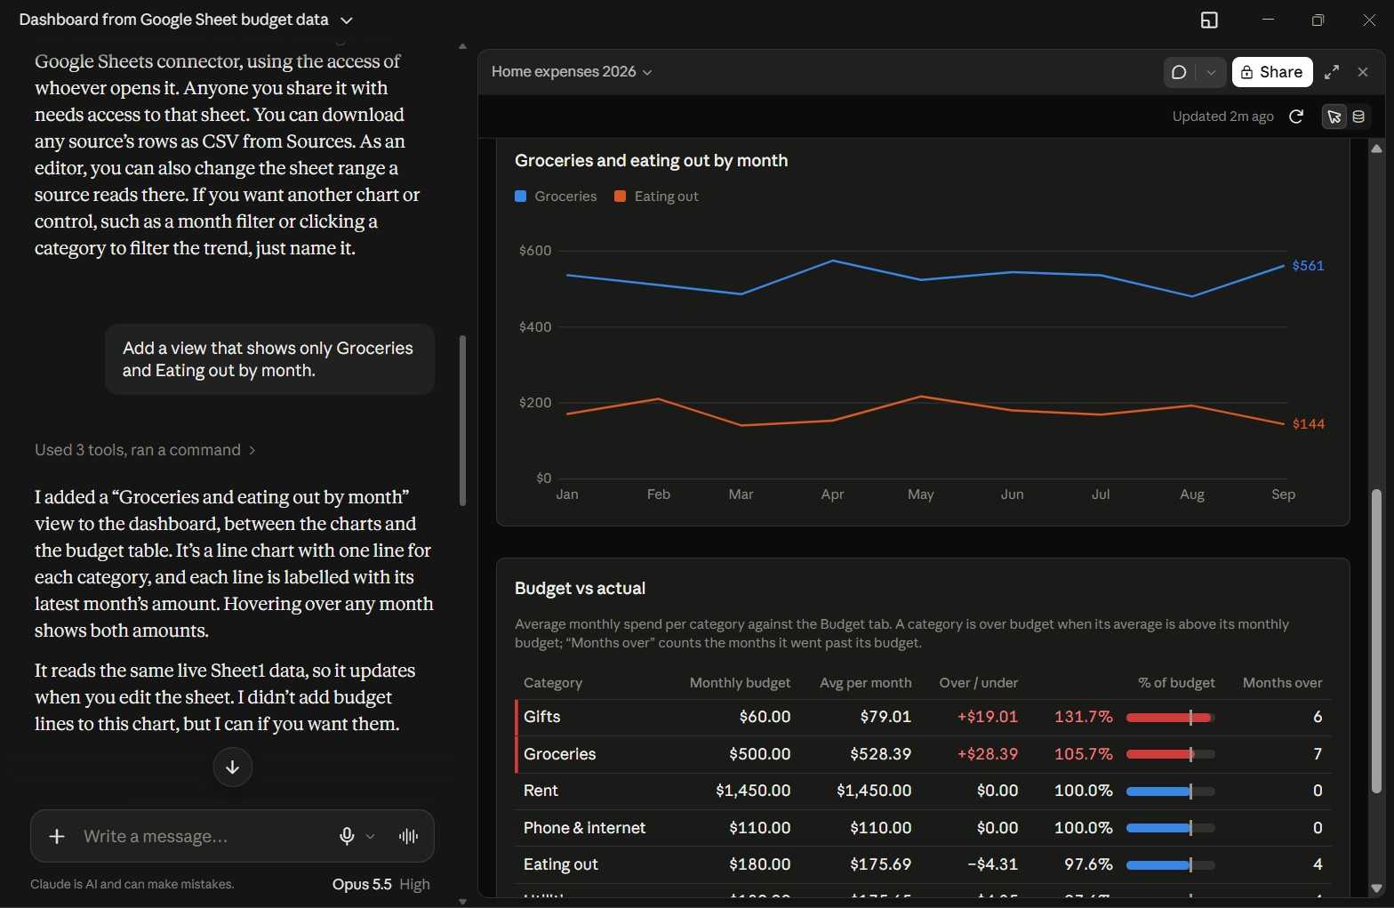Viewport: 1394px width, 908px height.
Task: Open the Opus 5.5 High model selector
Action: [x=381, y=884]
